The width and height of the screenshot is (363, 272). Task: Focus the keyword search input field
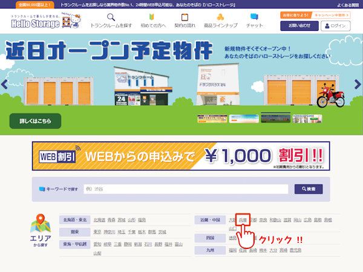(186, 189)
